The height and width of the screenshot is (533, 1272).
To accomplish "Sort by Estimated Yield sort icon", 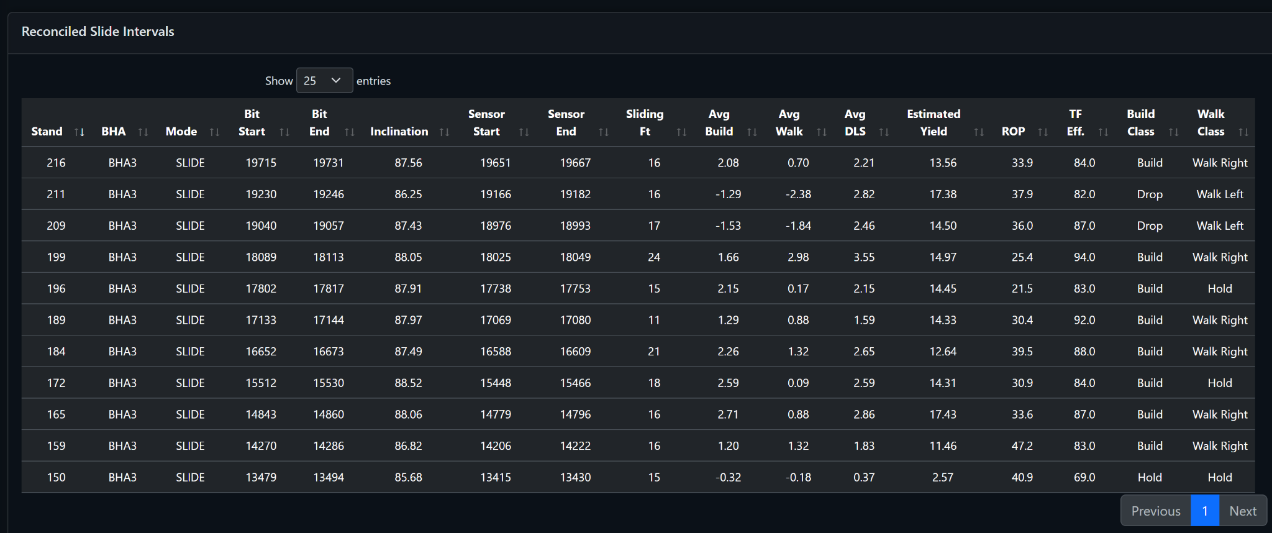I will 979,132.
